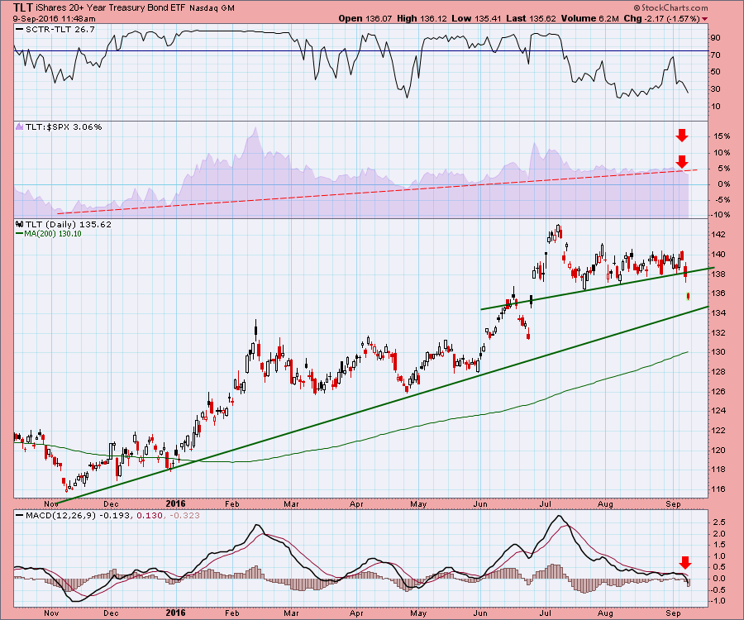Click the TLT:$SPX 3.06% legend label
The width and height of the screenshot is (744, 620).
(x=64, y=126)
